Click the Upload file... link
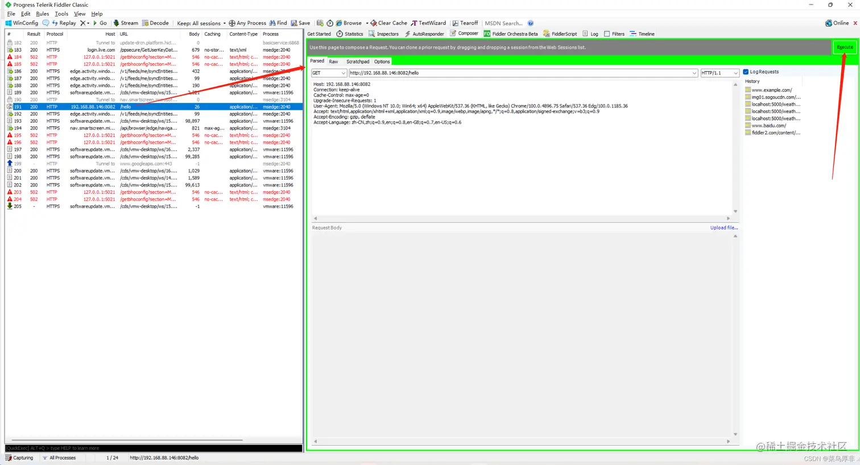 pos(724,227)
